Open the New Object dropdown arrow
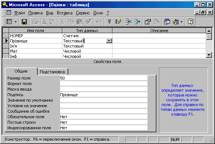The image size is (215, 144). tap(182, 22)
